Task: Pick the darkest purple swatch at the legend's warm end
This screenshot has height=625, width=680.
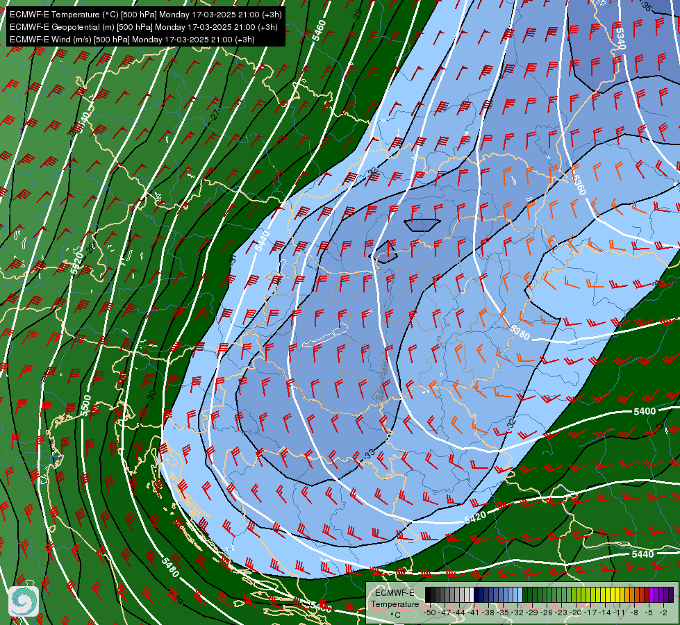Action: click(671, 594)
